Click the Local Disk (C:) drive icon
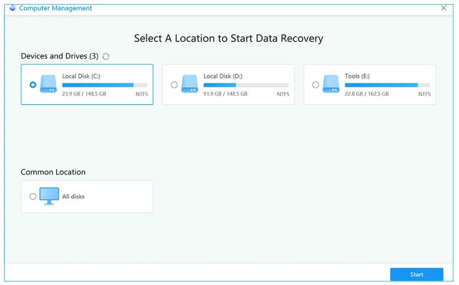This screenshot has width=459, height=285. (48, 84)
